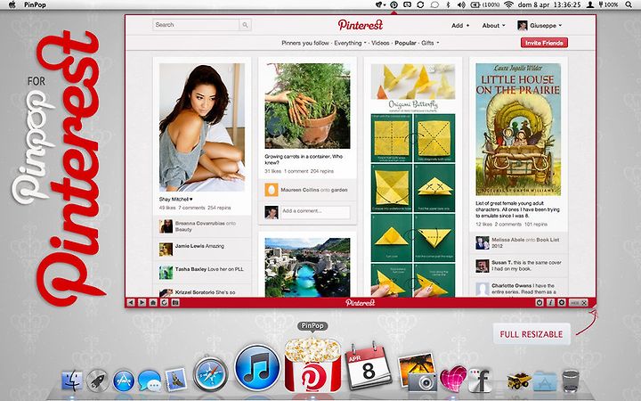The width and height of the screenshot is (641, 401).
Task: Open the bridge over river pin image
Action: [307, 267]
